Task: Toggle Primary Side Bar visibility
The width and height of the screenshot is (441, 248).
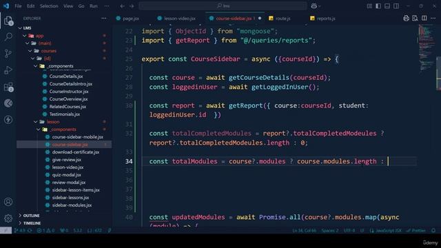Action: point(378,6)
